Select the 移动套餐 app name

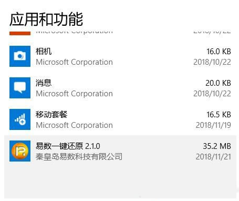click(51, 115)
